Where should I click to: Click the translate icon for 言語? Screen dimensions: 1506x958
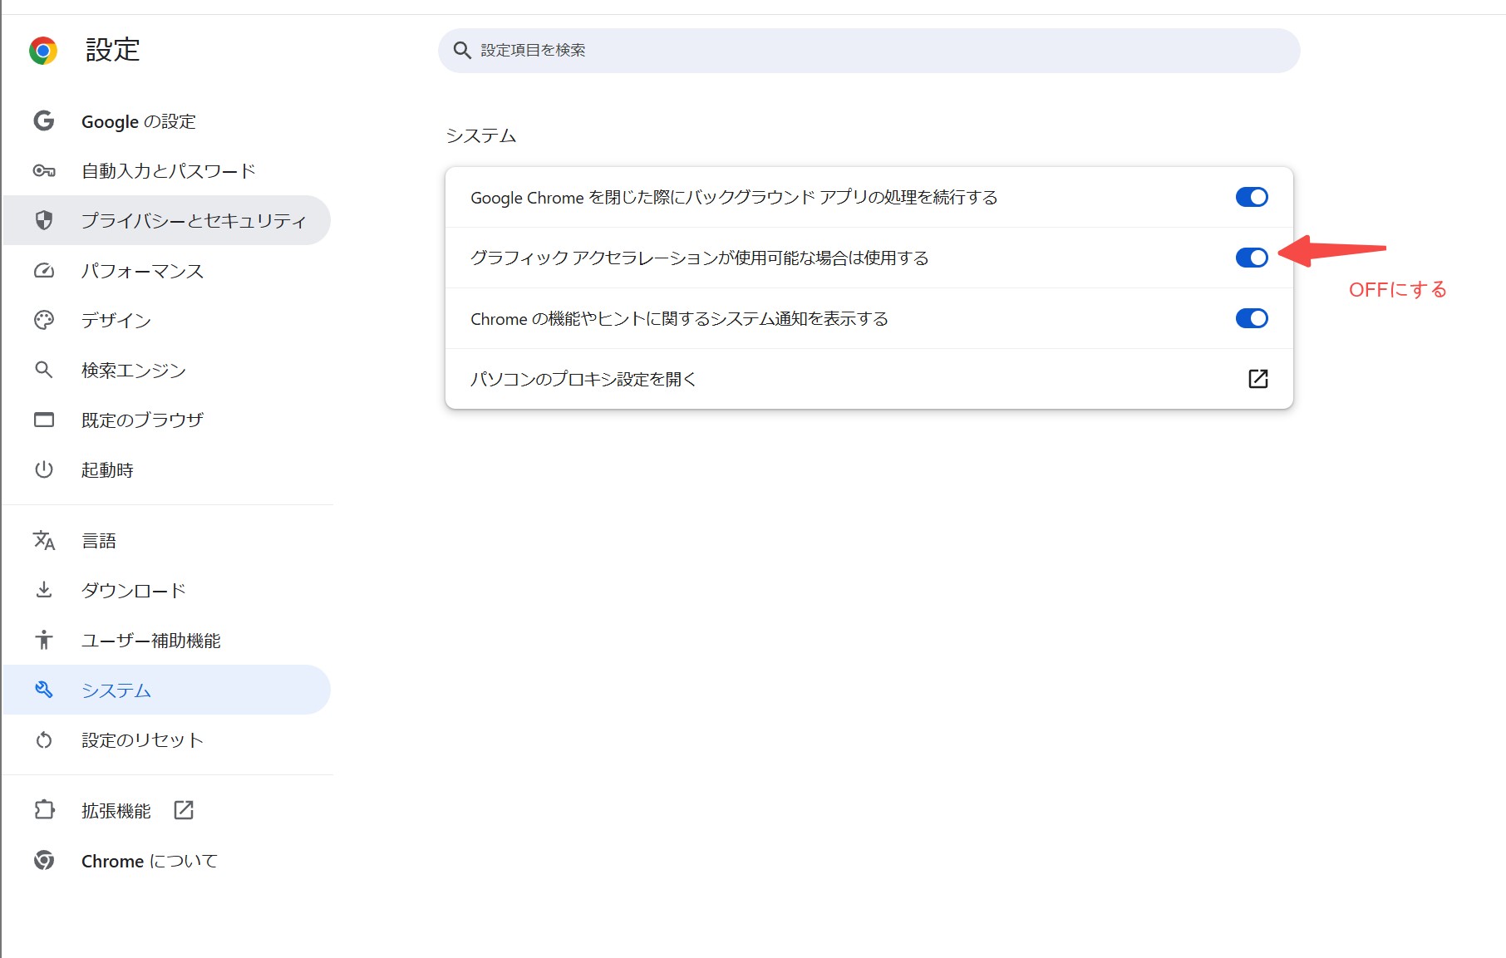coord(44,541)
